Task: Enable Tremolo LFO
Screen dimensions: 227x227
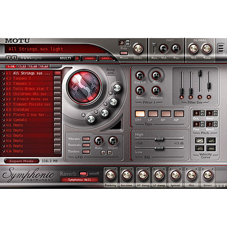Action: tap(86, 145)
